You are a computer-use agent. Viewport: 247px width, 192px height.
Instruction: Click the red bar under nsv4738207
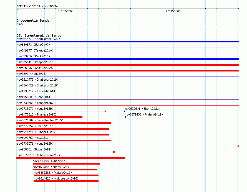tap(66, 164)
